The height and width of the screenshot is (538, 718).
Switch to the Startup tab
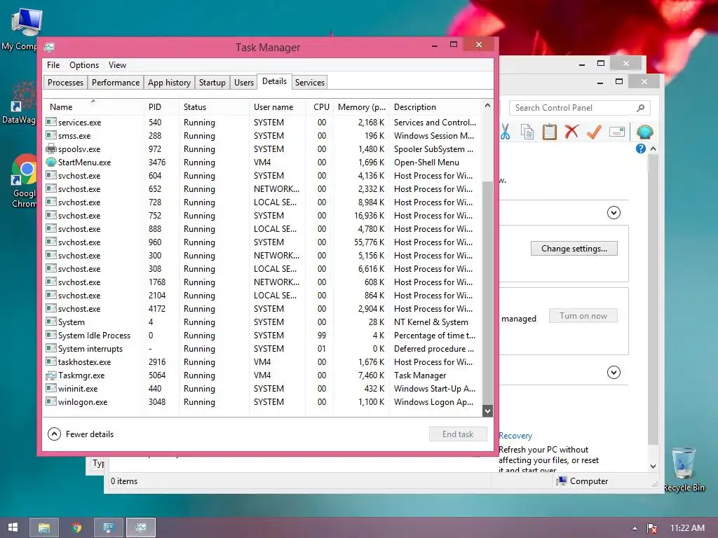tap(212, 83)
